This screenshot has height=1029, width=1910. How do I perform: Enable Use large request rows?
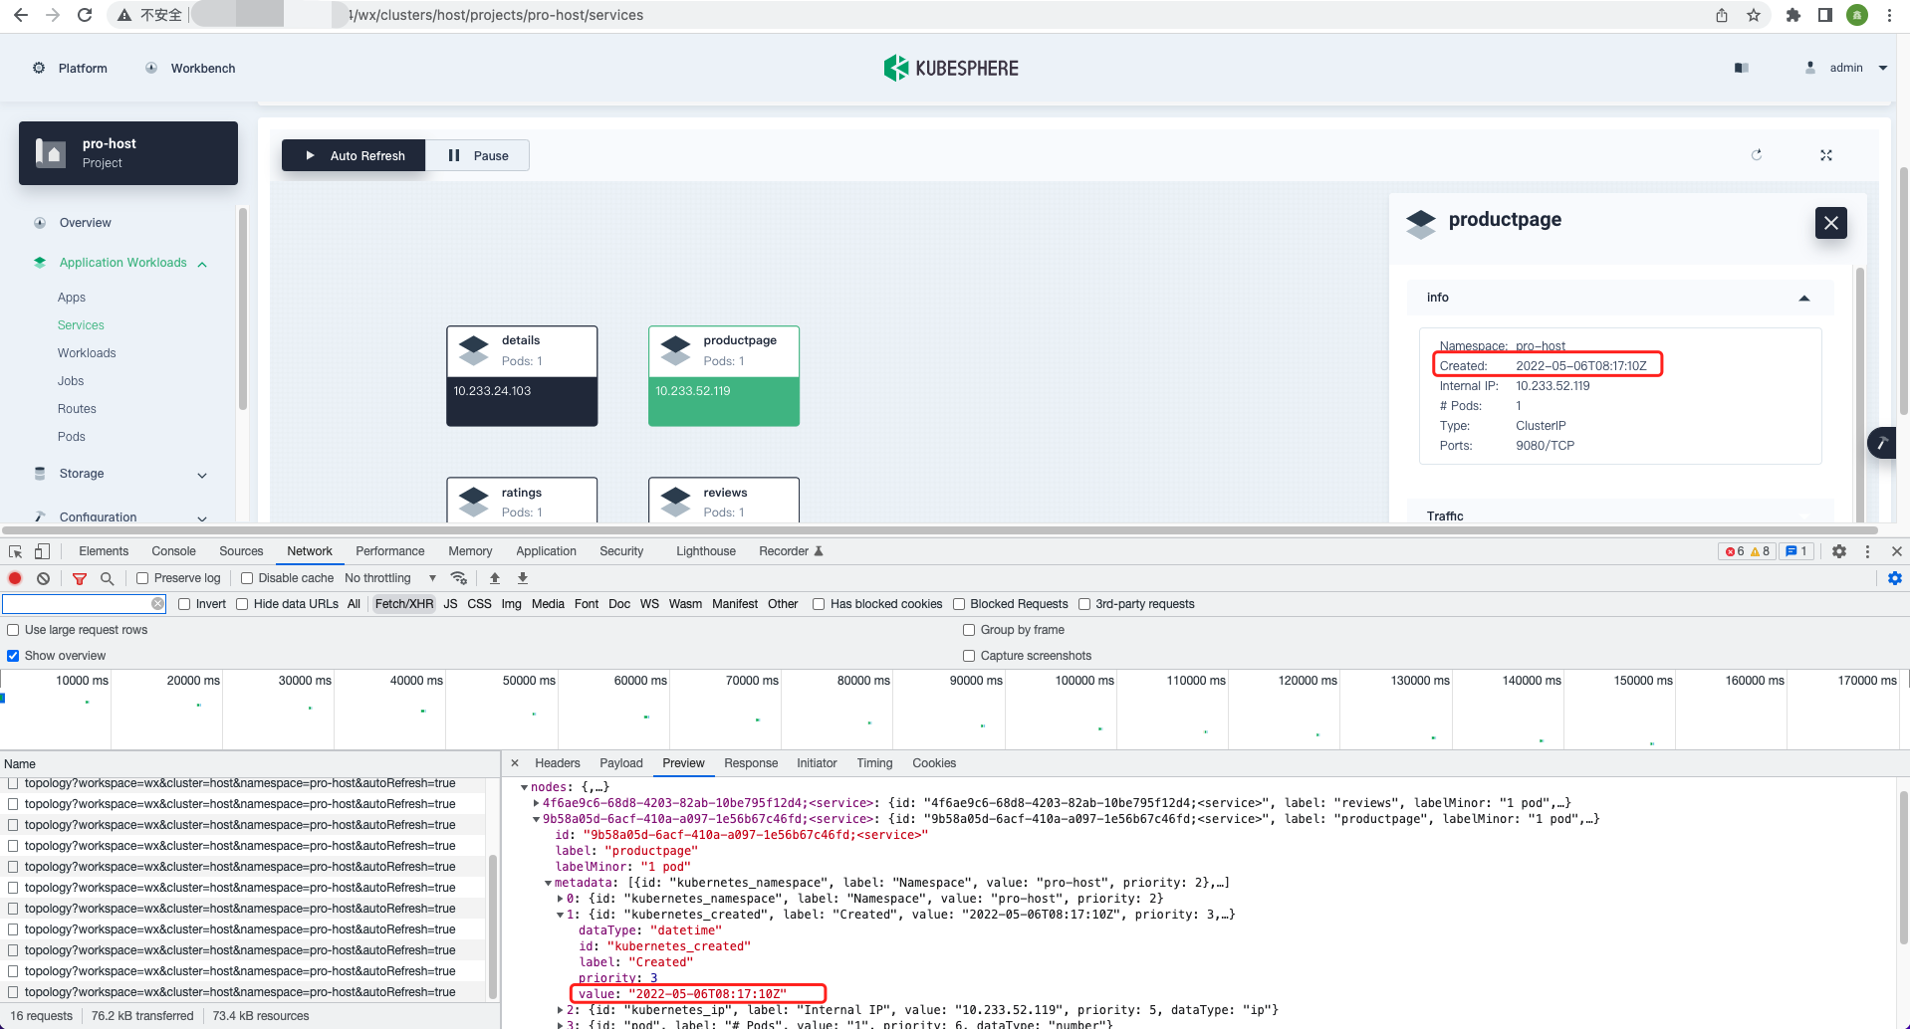[x=13, y=630]
